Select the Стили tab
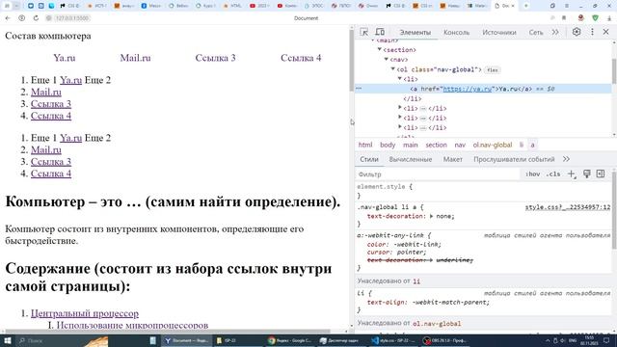The width and height of the screenshot is (617, 347). coord(369,159)
